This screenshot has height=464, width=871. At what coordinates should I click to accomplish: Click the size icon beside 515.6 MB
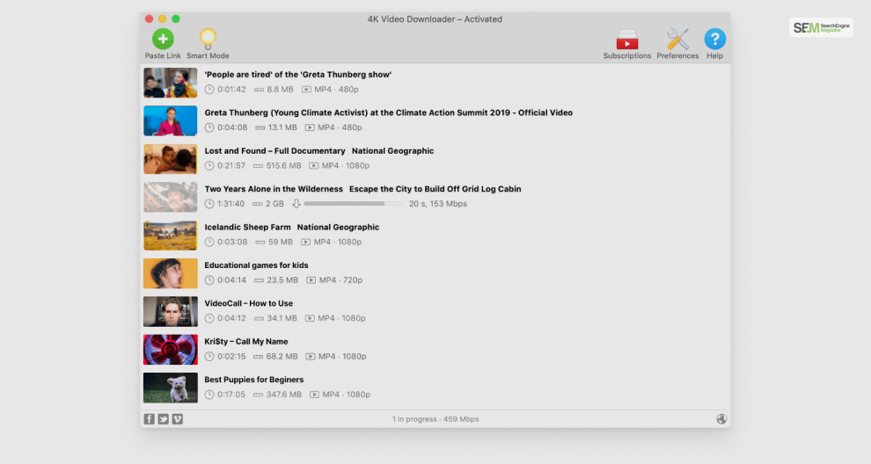[259, 166]
